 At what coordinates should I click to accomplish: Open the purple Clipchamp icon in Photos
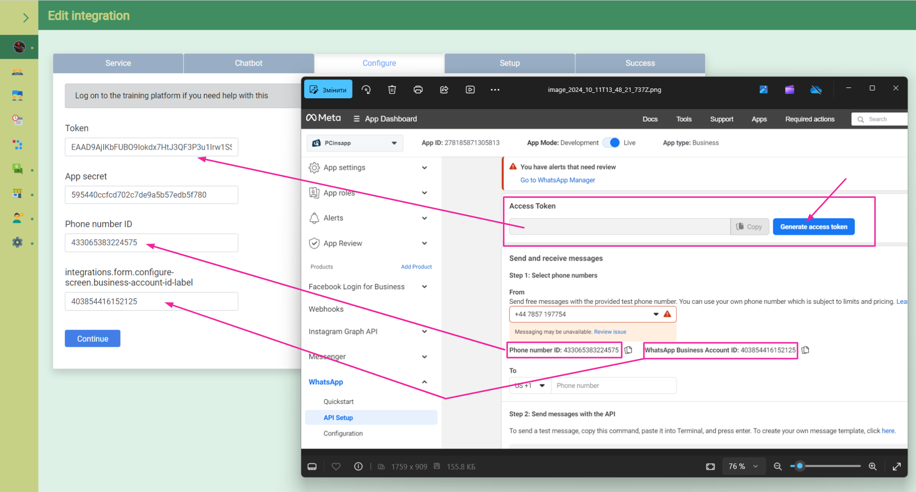tap(790, 89)
